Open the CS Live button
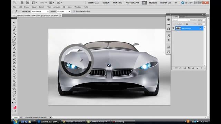Viewport: 221px width, 124px height. coord(187,3)
